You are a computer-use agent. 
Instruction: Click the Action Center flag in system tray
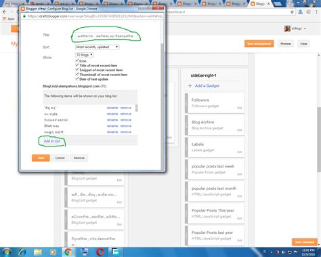[295, 252]
